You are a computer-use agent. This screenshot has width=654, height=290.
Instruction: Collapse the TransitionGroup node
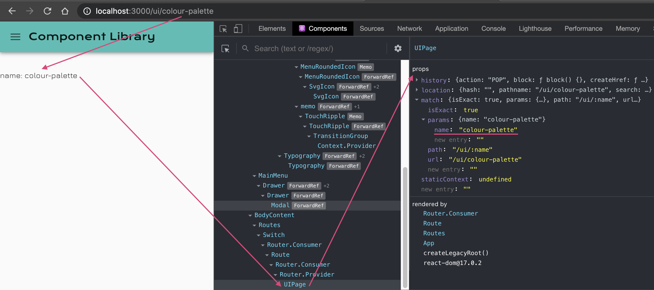[309, 136]
